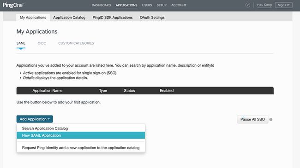
Task: Select New SAML Application
Action: click(x=81, y=135)
